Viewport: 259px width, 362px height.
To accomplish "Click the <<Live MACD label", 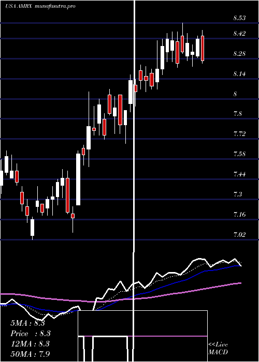I will [218, 348].
